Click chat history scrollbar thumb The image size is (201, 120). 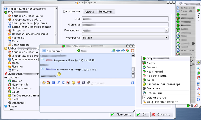tap(133, 69)
